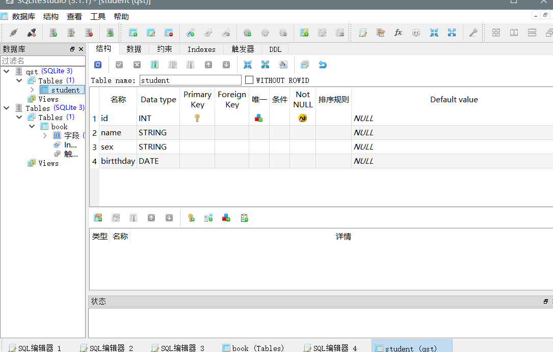
Task: Click the disconnect from database icon
Action: tap(32, 33)
